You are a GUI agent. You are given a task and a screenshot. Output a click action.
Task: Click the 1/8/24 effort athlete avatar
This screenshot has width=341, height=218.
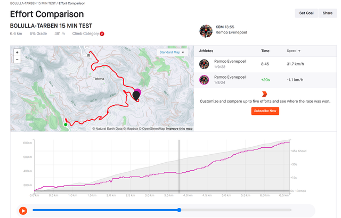pos(204,80)
